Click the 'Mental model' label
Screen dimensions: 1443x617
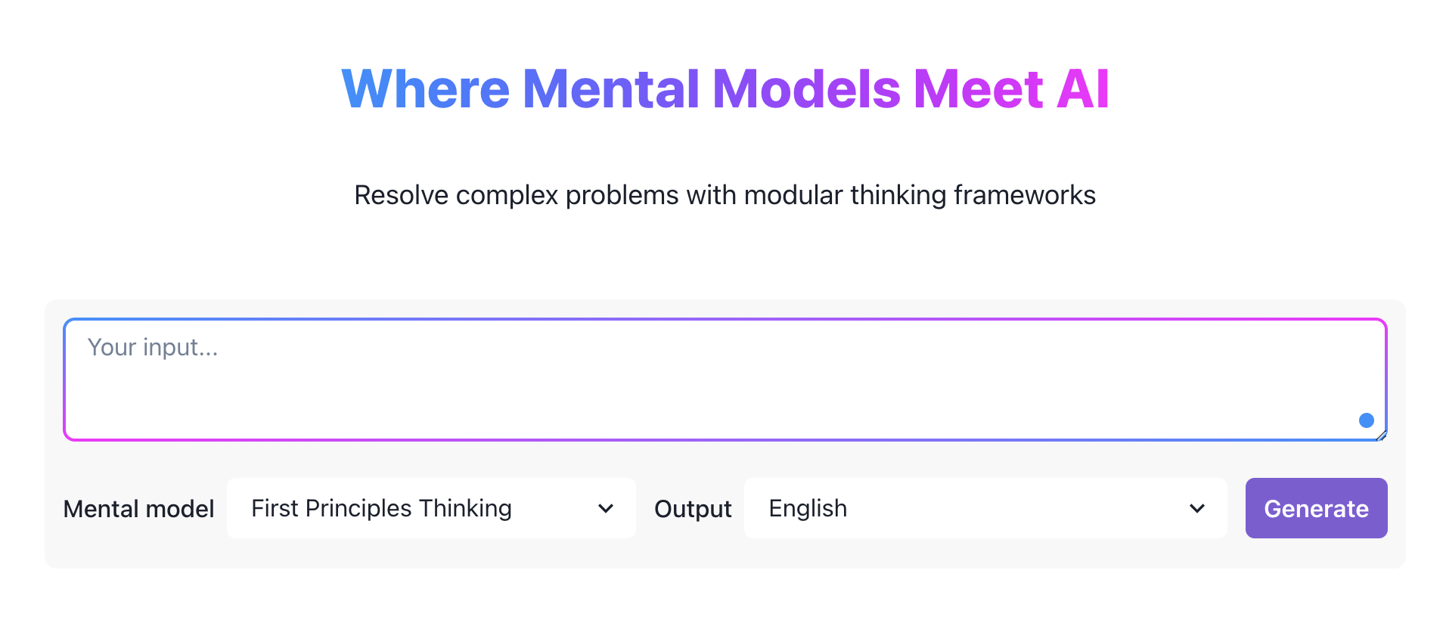[139, 509]
